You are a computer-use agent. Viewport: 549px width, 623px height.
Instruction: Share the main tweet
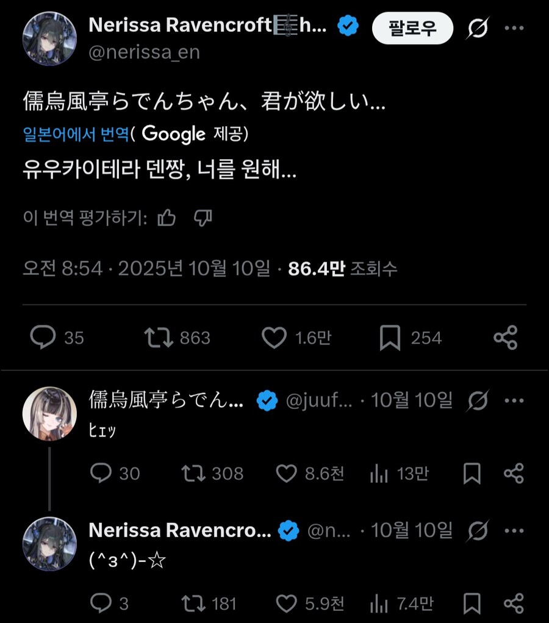click(505, 338)
